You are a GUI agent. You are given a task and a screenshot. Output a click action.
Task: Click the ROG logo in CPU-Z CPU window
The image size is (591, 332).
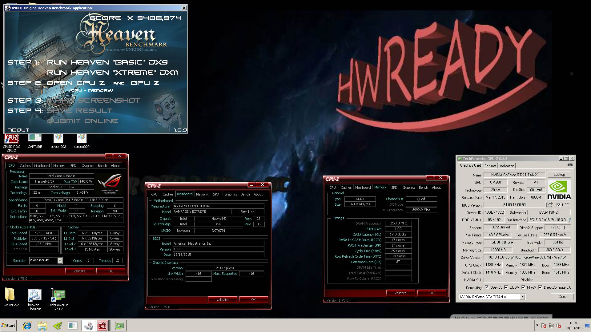pyautogui.click(x=110, y=184)
